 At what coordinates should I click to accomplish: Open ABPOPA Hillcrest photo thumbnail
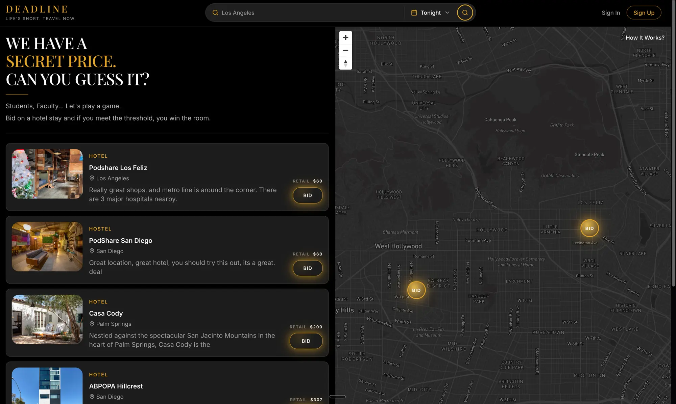pyautogui.click(x=47, y=386)
